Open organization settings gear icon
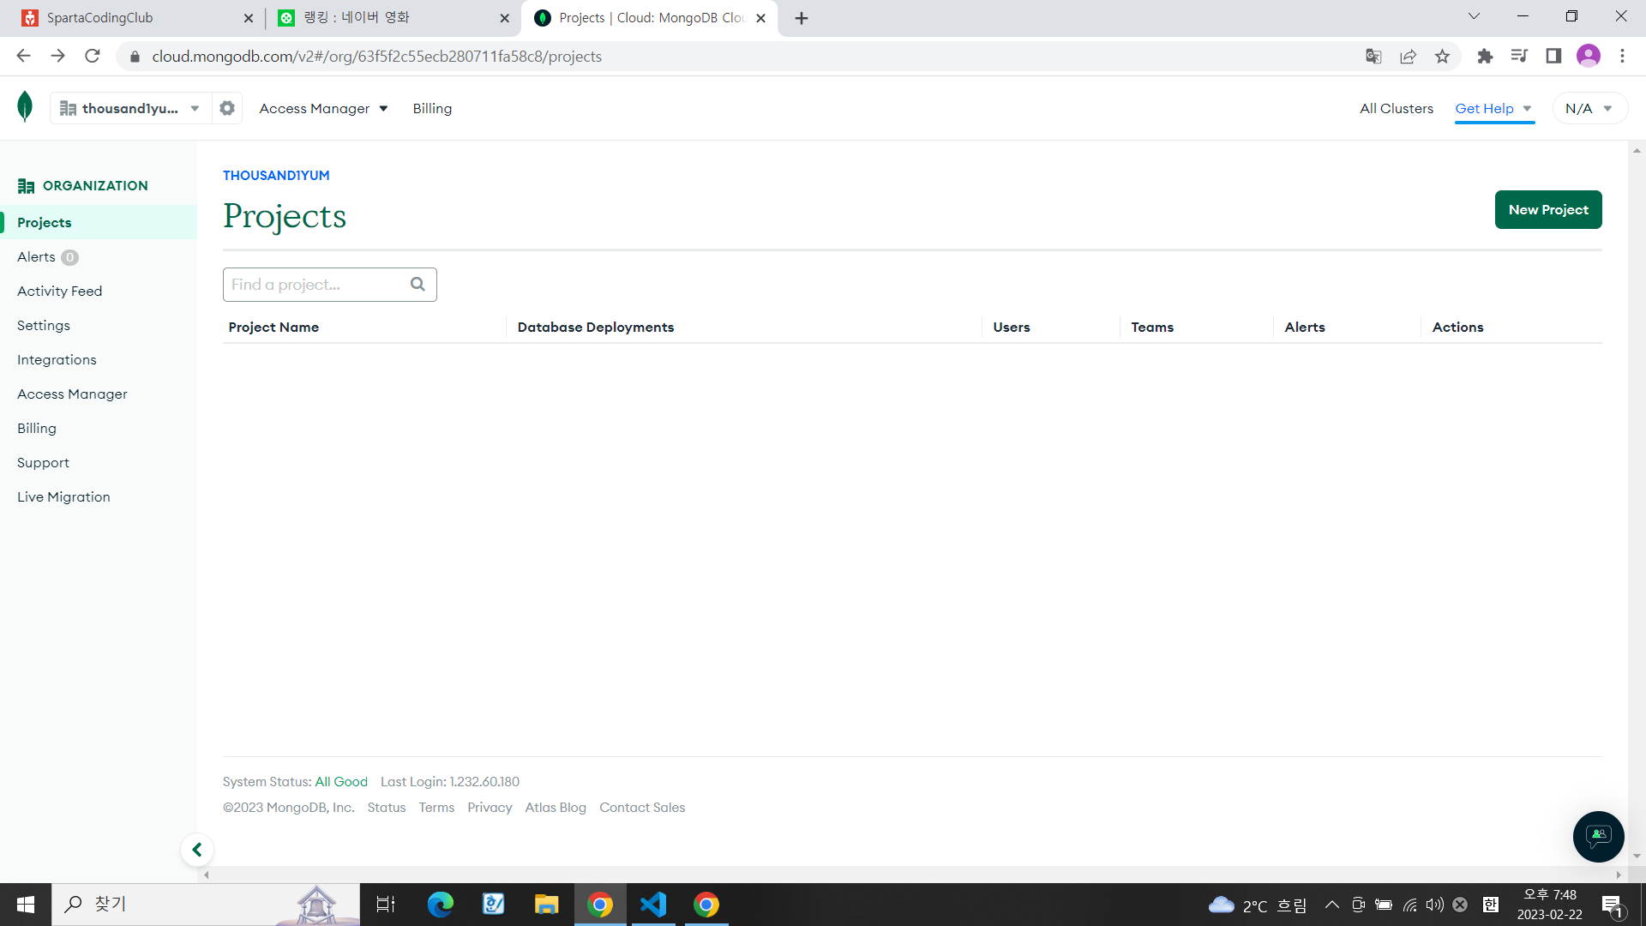 click(x=227, y=108)
